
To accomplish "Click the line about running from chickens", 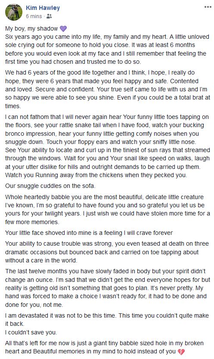I will 96,175.
